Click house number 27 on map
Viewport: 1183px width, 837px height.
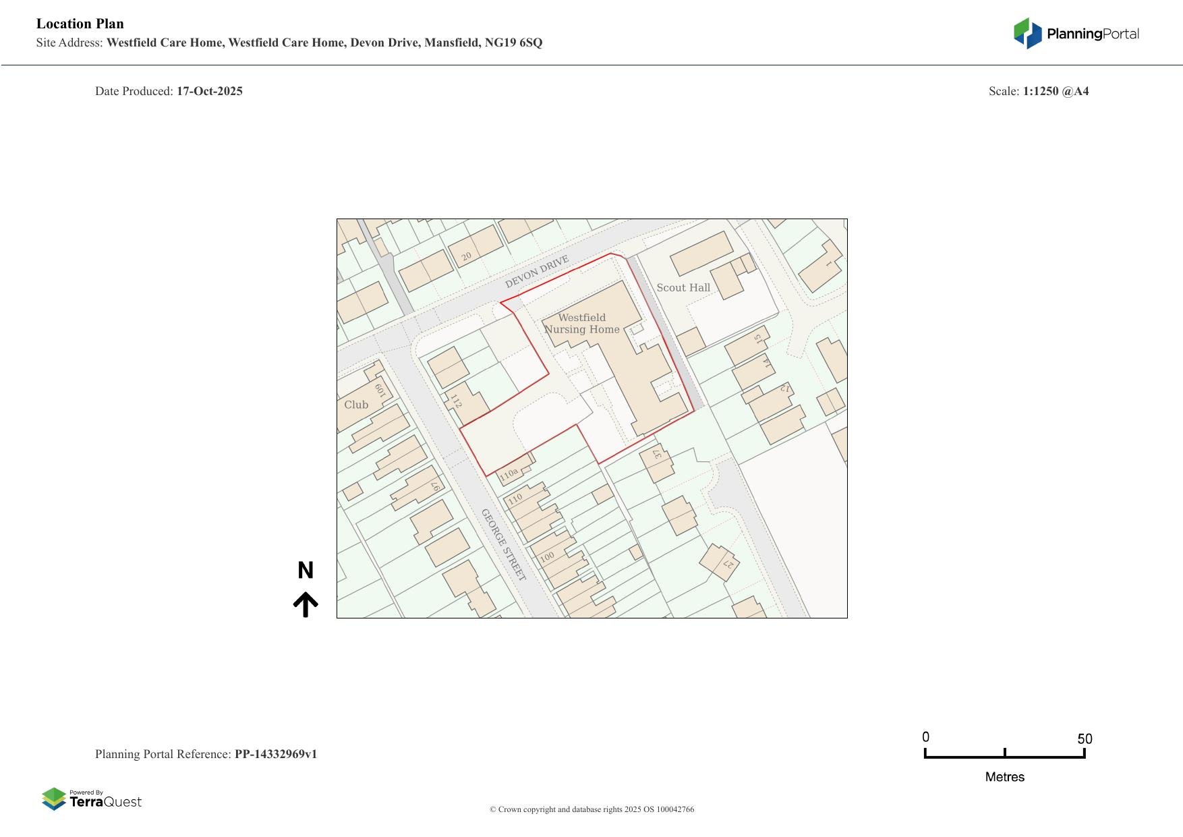point(728,564)
